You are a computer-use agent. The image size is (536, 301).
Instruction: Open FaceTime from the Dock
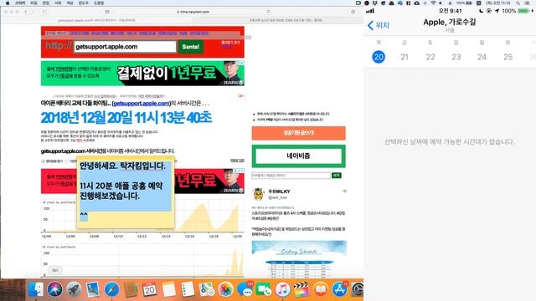(x=264, y=290)
